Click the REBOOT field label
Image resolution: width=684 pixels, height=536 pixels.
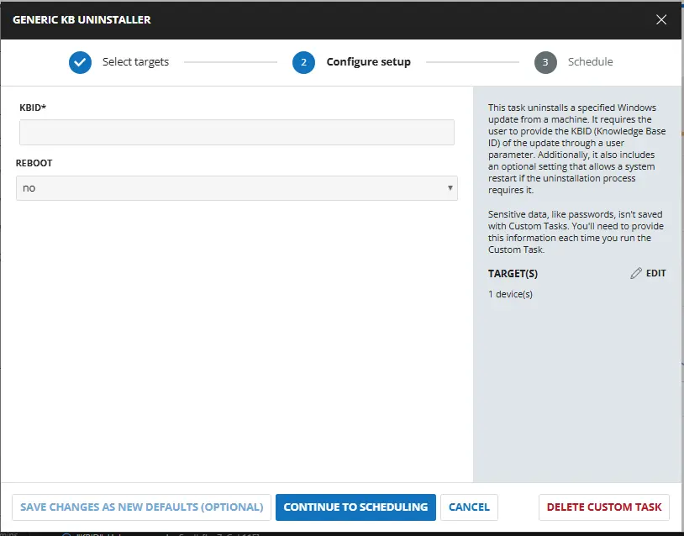(34, 163)
